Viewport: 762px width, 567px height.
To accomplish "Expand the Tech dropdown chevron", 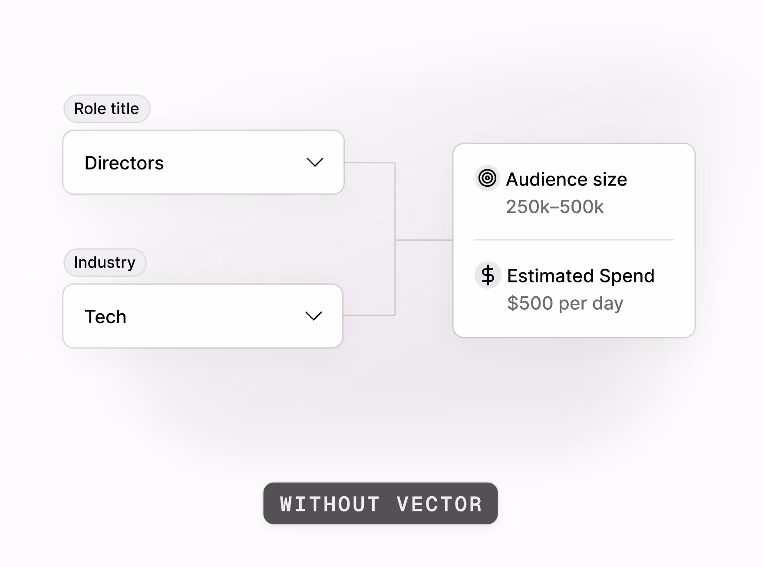I will tap(313, 316).
